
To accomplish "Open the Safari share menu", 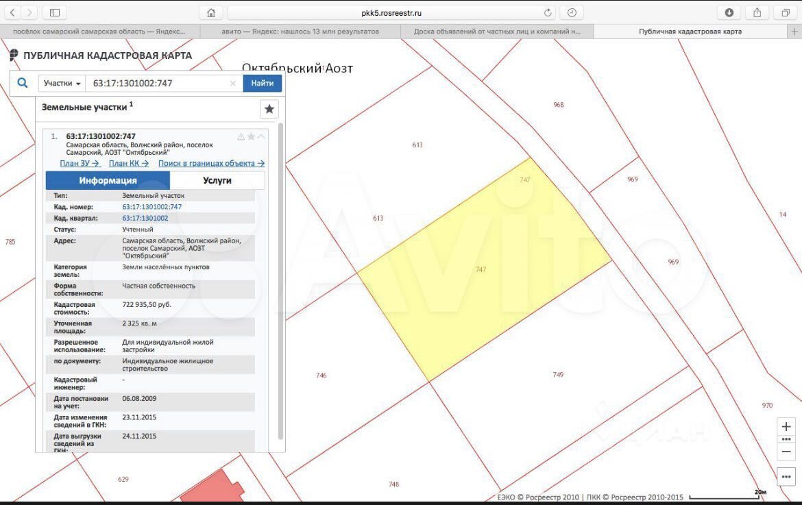I will [757, 13].
